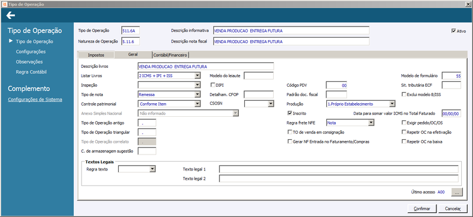The image size is (473, 217).
Task: Check Gerar NF Entrada no Faturamento/Compras
Action: coord(290,142)
